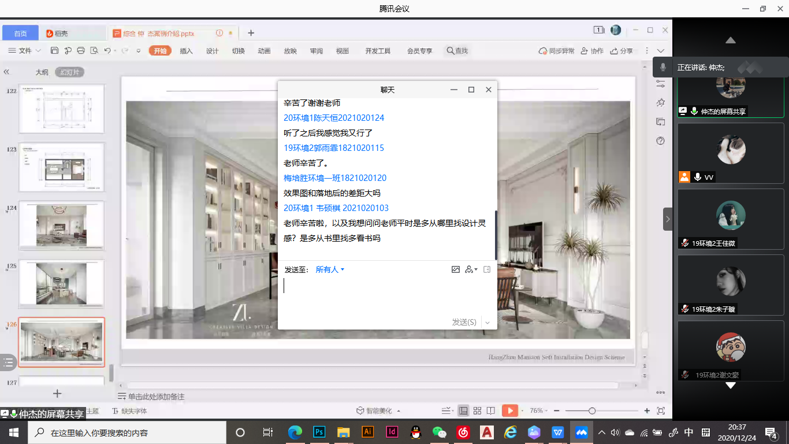Open reading view from the status bar
Image resolution: width=789 pixels, height=444 pixels.
(x=490, y=410)
